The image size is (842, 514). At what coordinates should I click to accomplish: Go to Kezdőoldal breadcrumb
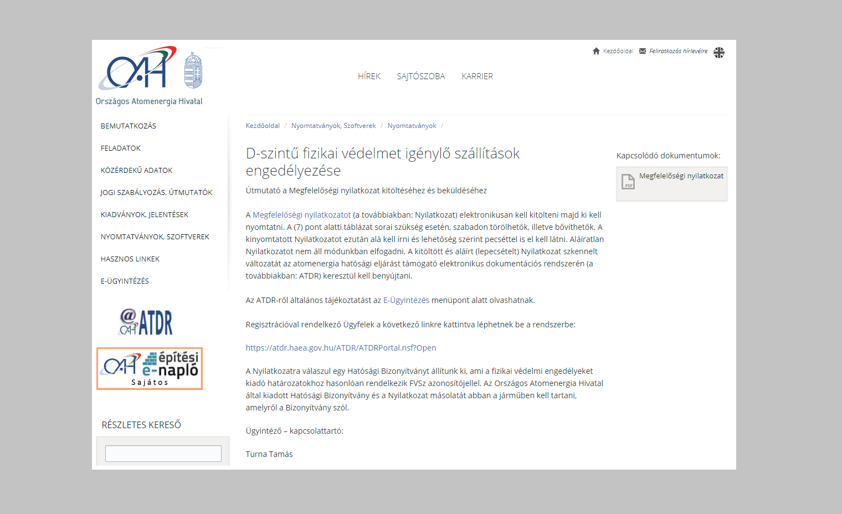pos(263,126)
